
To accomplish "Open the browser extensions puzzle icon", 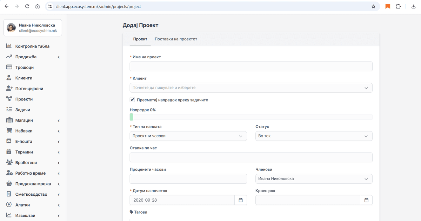I will 398,6.
